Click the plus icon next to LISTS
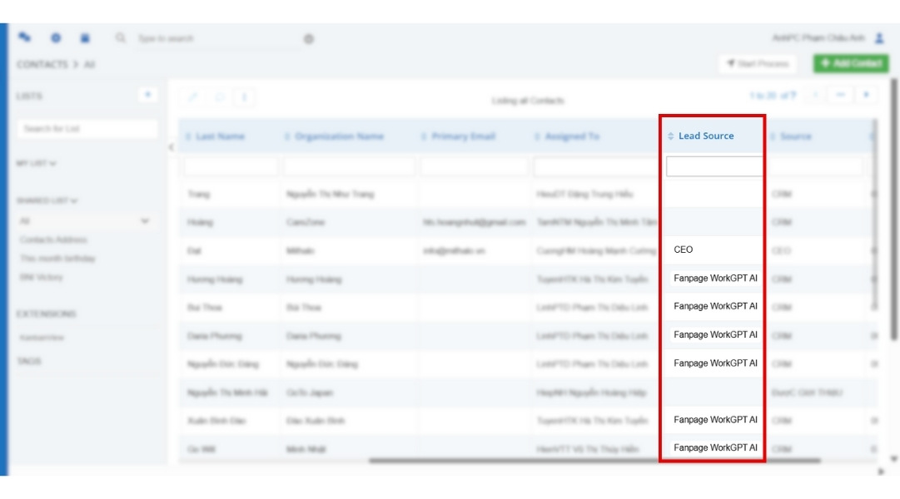Viewport: 900px width, 499px height. coord(147,96)
